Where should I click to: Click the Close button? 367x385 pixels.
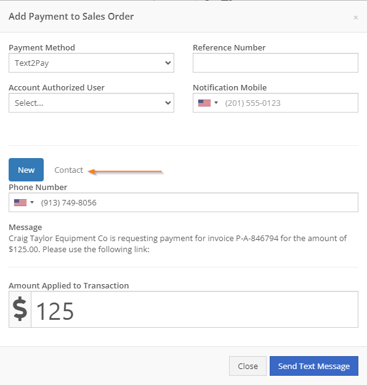click(x=248, y=366)
